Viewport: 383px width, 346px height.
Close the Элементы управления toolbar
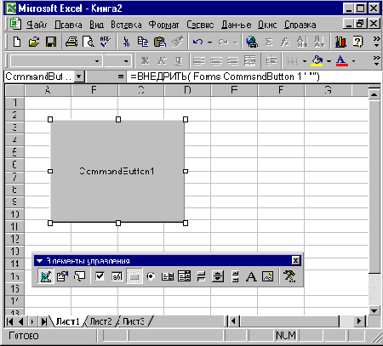pos(295,260)
